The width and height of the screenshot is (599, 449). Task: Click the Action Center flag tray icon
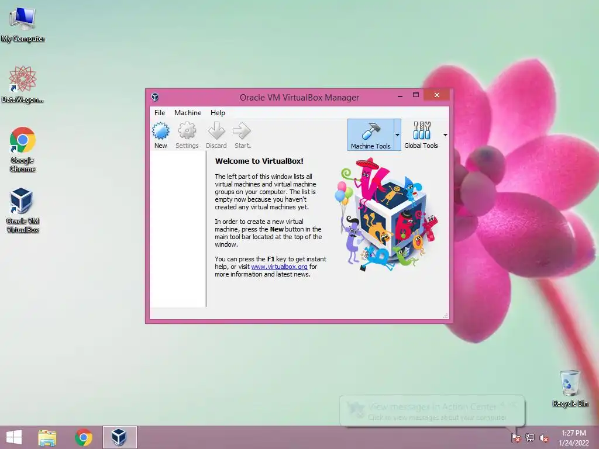coord(516,437)
